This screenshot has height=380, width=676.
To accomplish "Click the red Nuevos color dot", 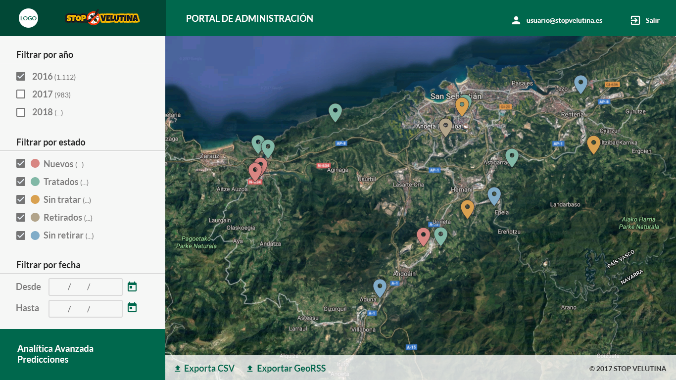I will click(35, 164).
